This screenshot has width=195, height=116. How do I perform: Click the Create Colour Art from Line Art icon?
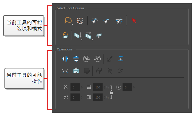pyautogui.click(x=76, y=71)
